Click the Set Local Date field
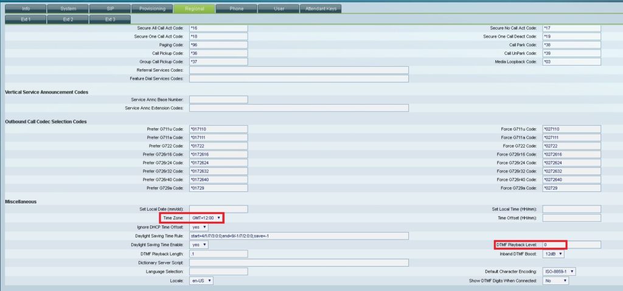Screen dimensions: 623x291 pos(218,209)
